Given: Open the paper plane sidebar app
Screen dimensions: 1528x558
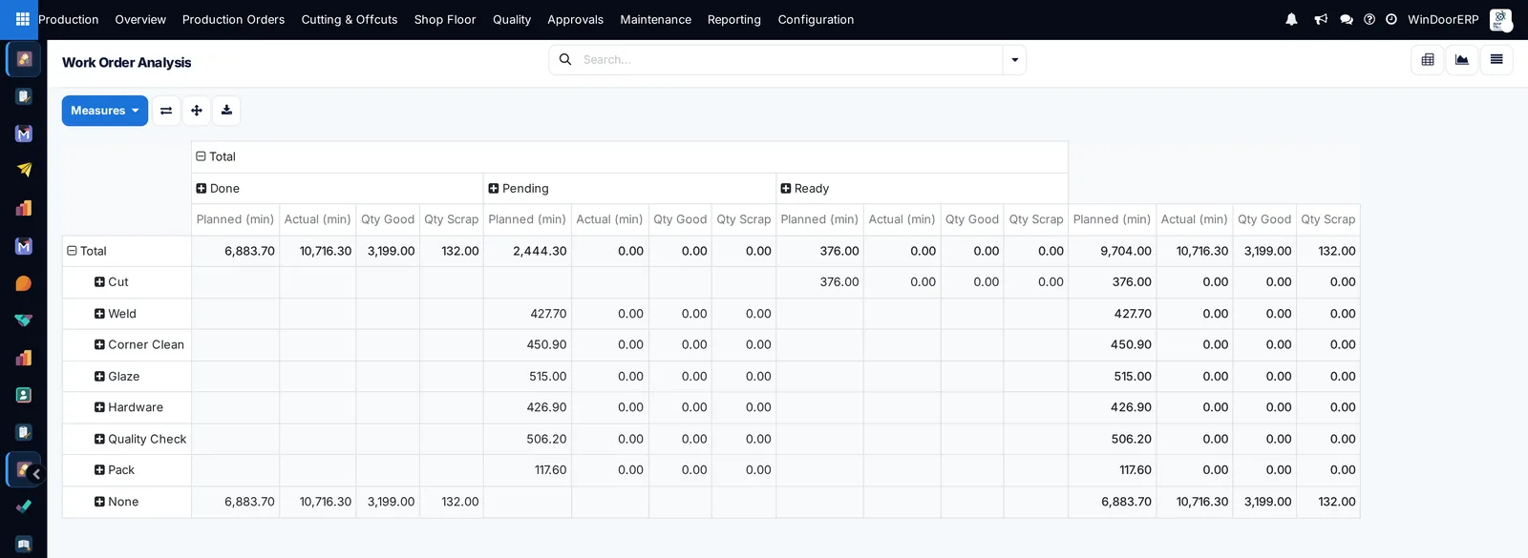Looking at the screenshot, I should click(x=24, y=170).
